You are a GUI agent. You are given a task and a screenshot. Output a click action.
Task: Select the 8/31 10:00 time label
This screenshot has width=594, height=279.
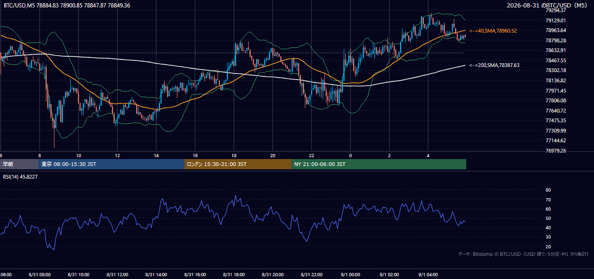tap(79, 275)
